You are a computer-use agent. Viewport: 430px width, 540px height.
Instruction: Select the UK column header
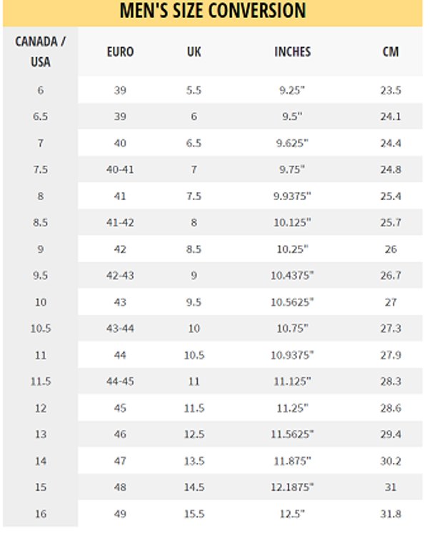pyautogui.click(x=194, y=51)
